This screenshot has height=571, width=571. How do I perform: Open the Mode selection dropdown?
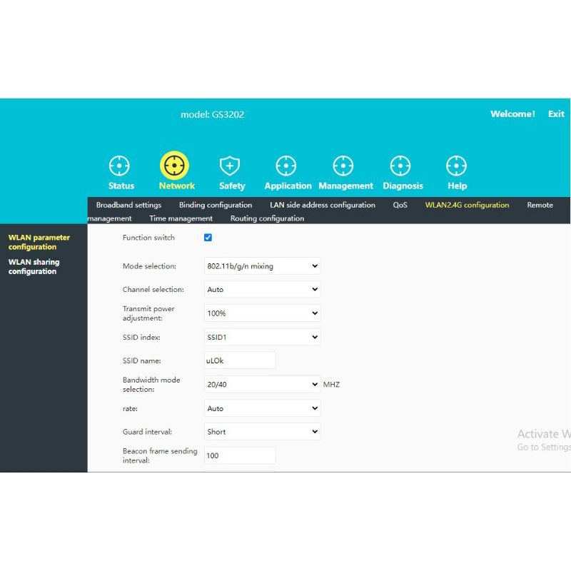point(262,266)
